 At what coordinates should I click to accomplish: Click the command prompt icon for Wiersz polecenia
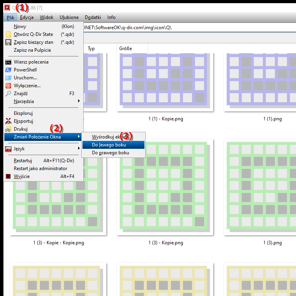(8, 62)
